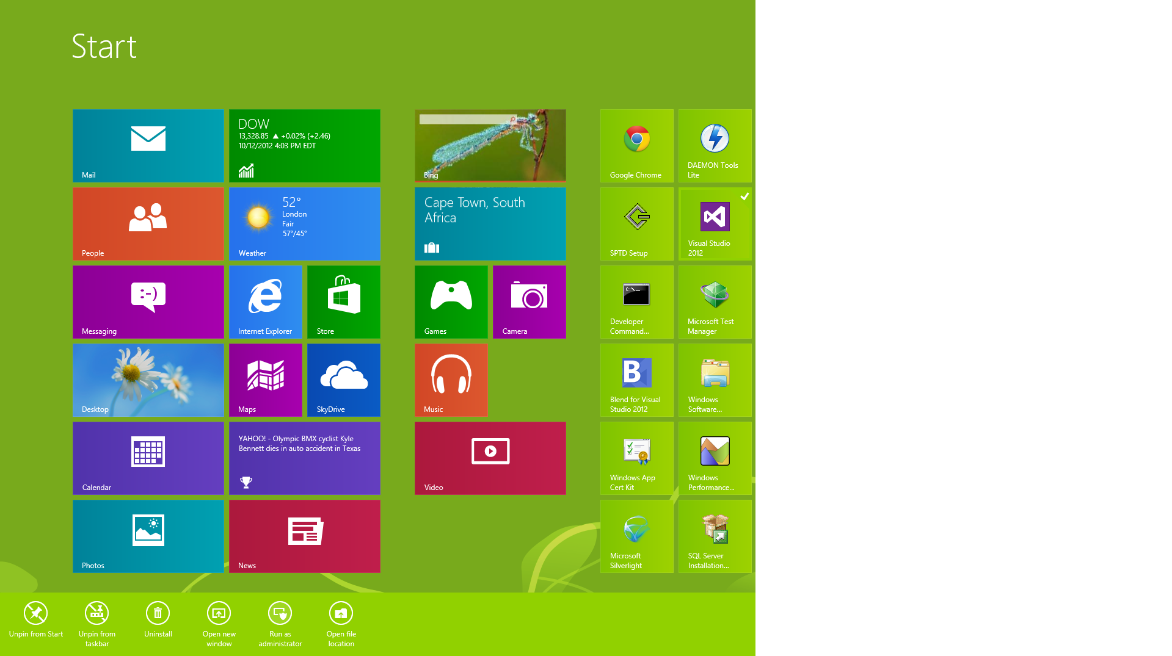Launch Blend for Visual Studio 2012
This screenshot has height=656, width=1172.
coord(637,380)
